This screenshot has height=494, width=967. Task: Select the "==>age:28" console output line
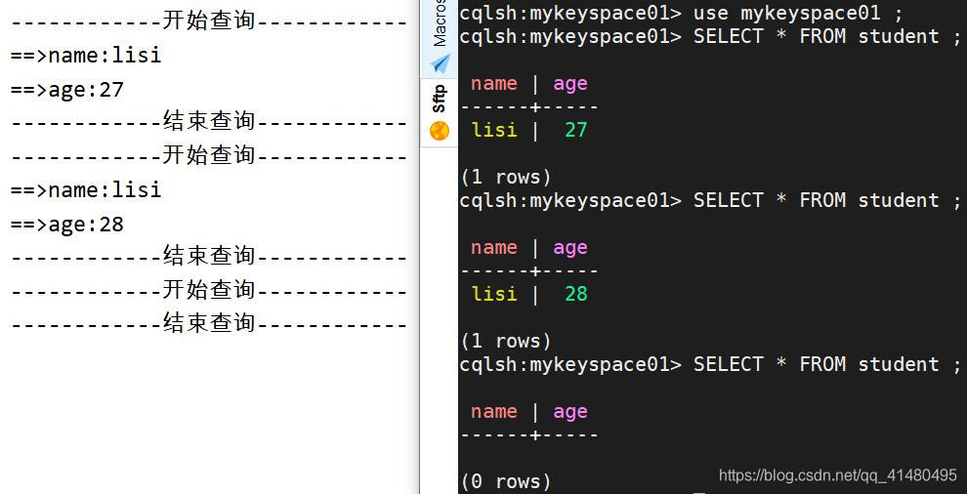(67, 225)
